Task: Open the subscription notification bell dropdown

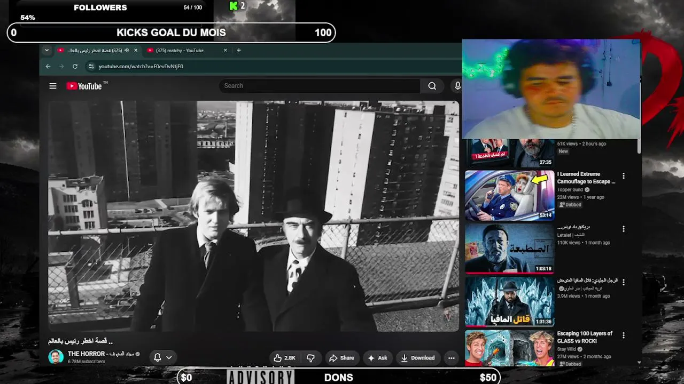Action: click(x=162, y=357)
